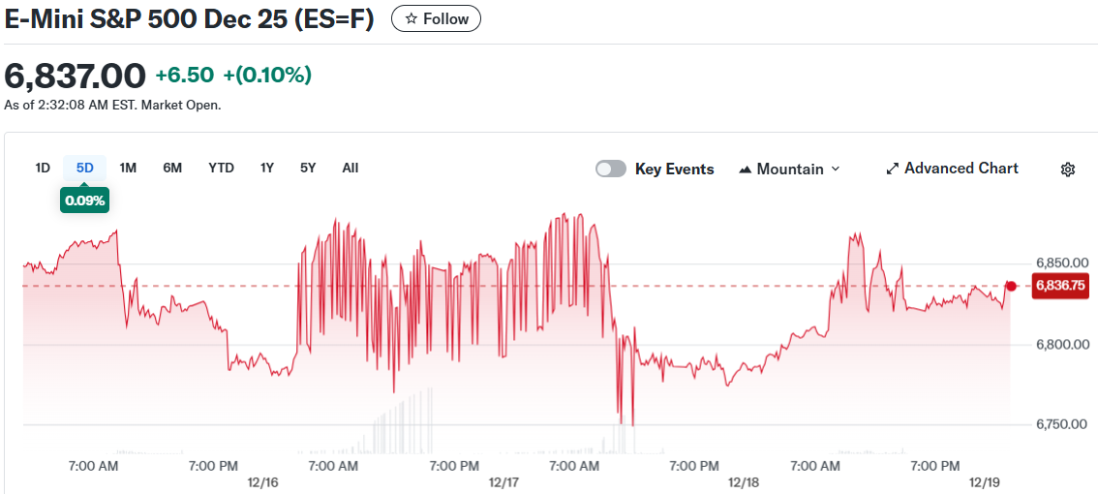Image resolution: width=1098 pixels, height=494 pixels.
Task: Toggle the Key Events switch
Action: coord(611,170)
